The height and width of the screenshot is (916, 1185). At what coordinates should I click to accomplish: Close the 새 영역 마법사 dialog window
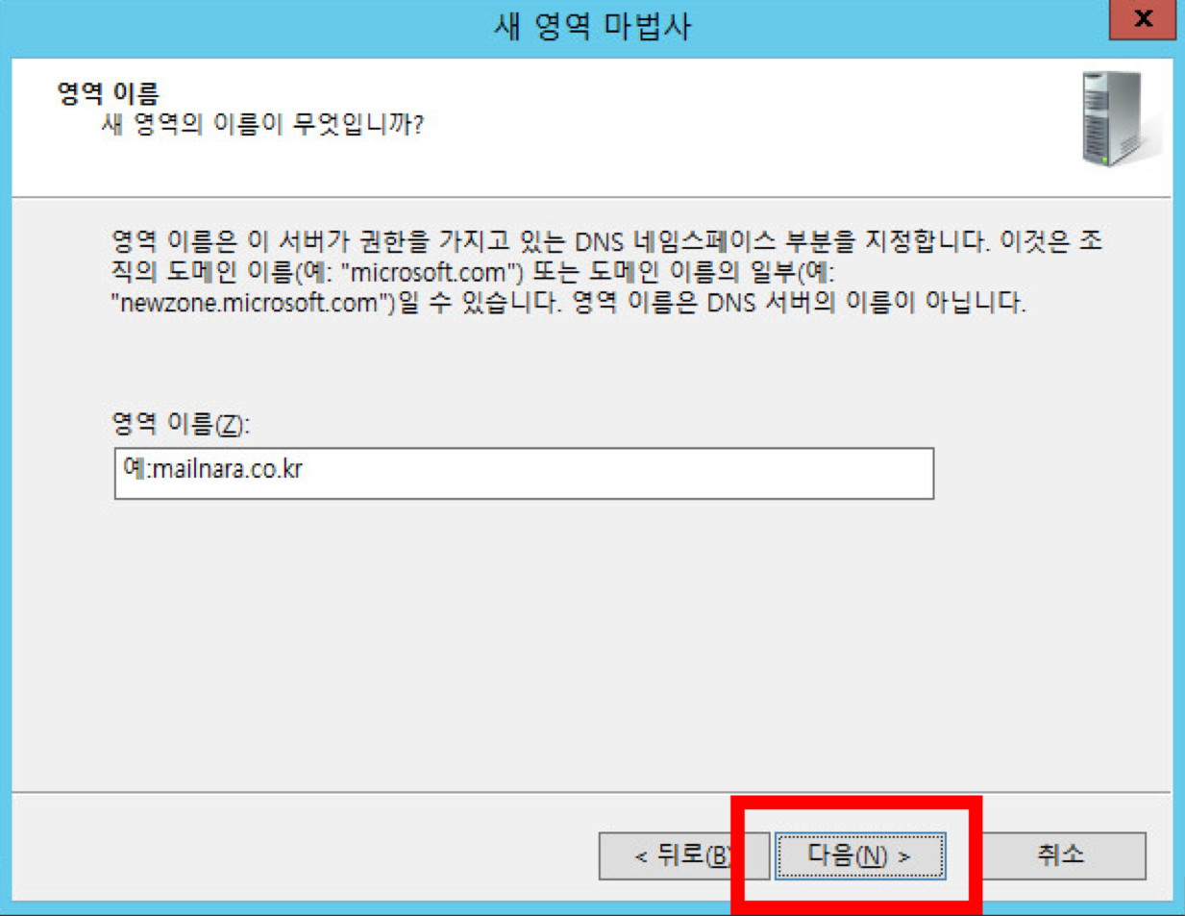click(x=1142, y=19)
